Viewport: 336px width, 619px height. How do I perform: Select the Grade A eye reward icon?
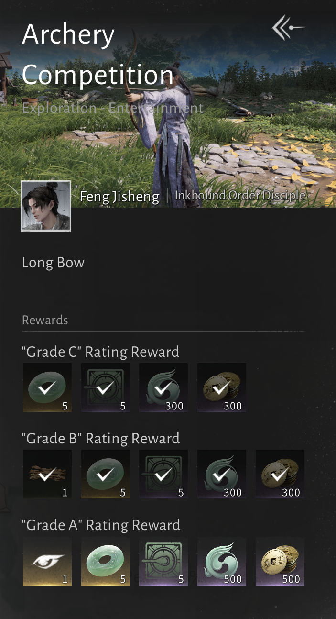(x=47, y=561)
